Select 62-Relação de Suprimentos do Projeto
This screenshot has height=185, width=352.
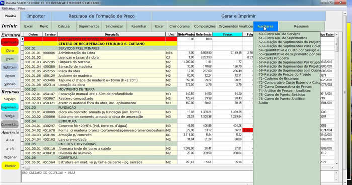click(x=289, y=42)
